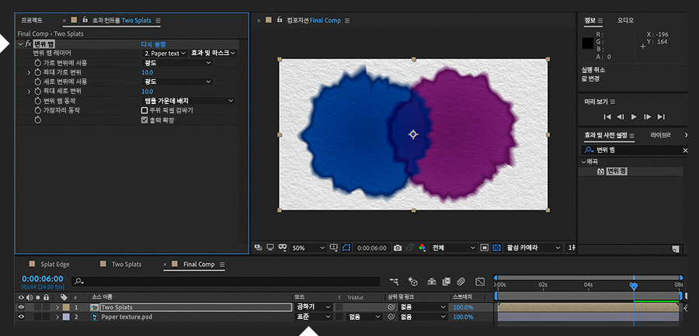Play the preview in 미리 보기 panel

(x=634, y=116)
